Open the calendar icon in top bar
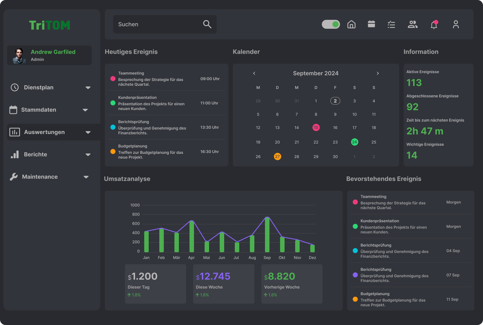The image size is (483, 325). [371, 24]
